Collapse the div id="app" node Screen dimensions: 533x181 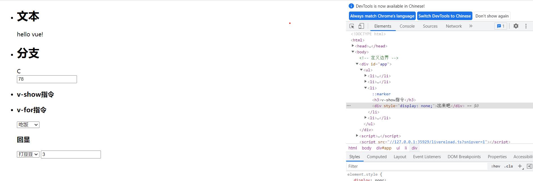[357, 64]
